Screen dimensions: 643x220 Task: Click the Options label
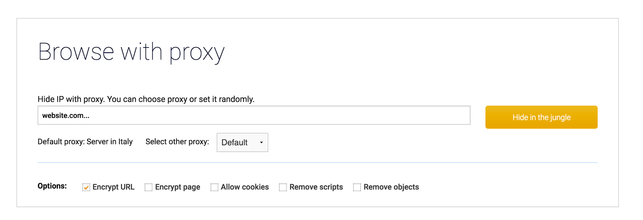(52, 186)
